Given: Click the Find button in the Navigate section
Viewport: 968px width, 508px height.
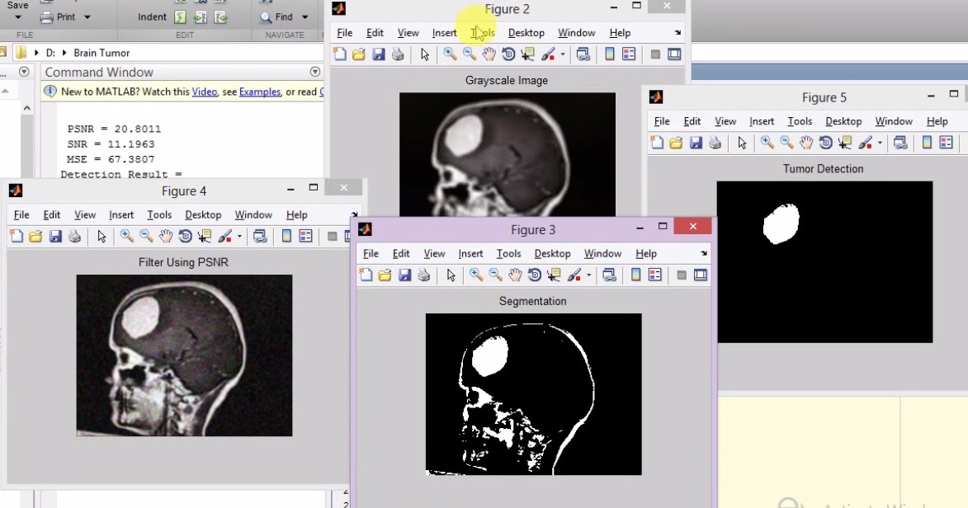Looking at the screenshot, I should 285,16.
